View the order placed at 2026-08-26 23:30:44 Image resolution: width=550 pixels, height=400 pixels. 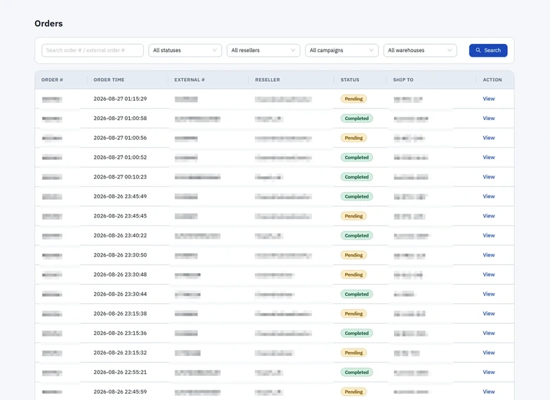(x=489, y=294)
